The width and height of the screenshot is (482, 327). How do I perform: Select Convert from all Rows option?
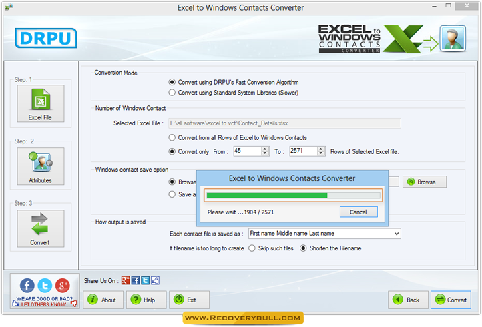pyautogui.click(x=172, y=137)
